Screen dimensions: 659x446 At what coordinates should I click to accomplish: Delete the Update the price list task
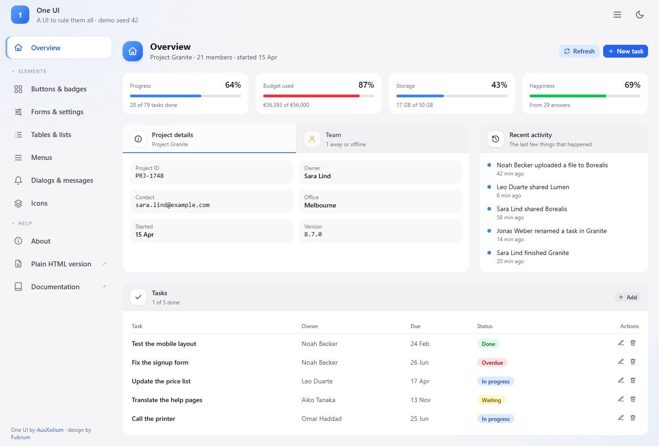point(633,381)
